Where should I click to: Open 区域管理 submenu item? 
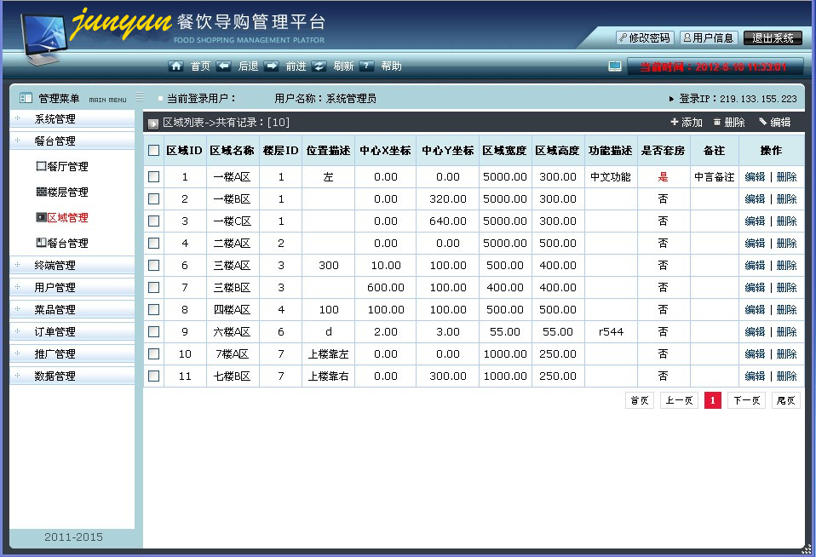(x=67, y=217)
